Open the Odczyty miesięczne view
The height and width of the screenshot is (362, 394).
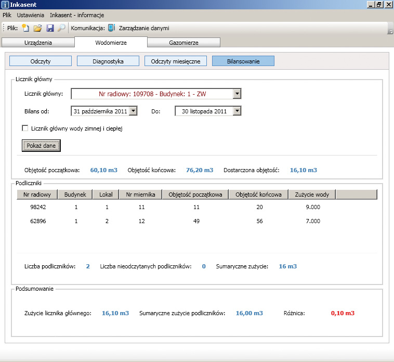(175, 61)
